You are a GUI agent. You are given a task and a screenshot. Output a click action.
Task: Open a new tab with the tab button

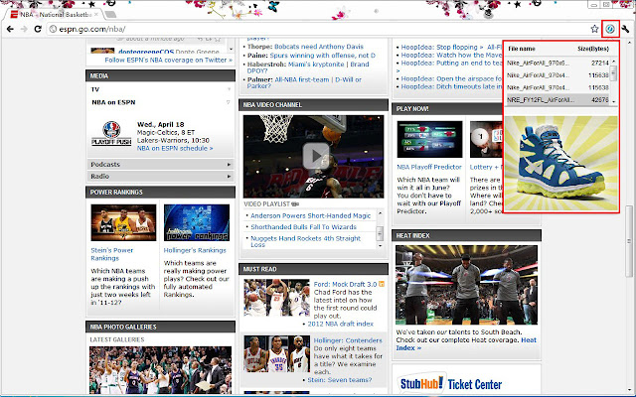pos(110,15)
